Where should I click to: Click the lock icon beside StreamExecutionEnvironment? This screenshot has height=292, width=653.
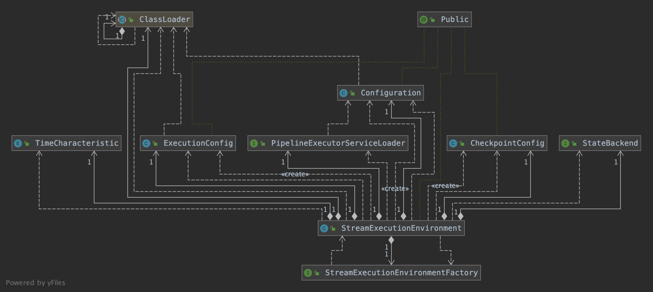click(333, 228)
